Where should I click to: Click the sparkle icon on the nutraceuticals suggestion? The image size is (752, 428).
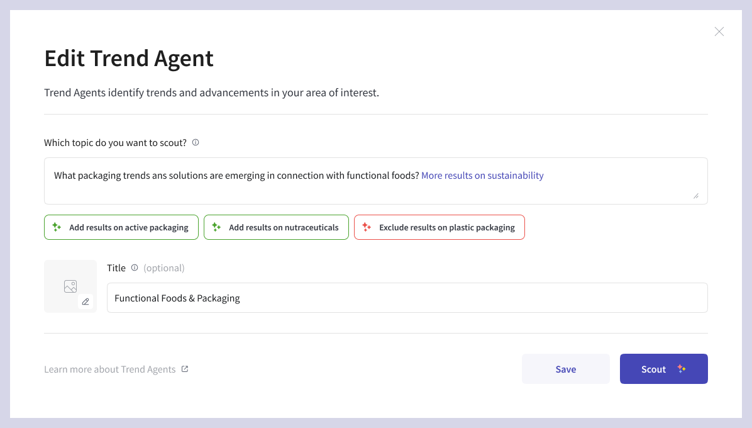[x=215, y=227]
